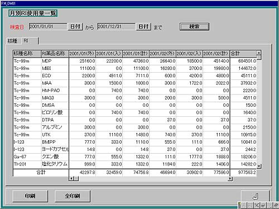
Task: Click the return arrow back button
Action: 255,196
